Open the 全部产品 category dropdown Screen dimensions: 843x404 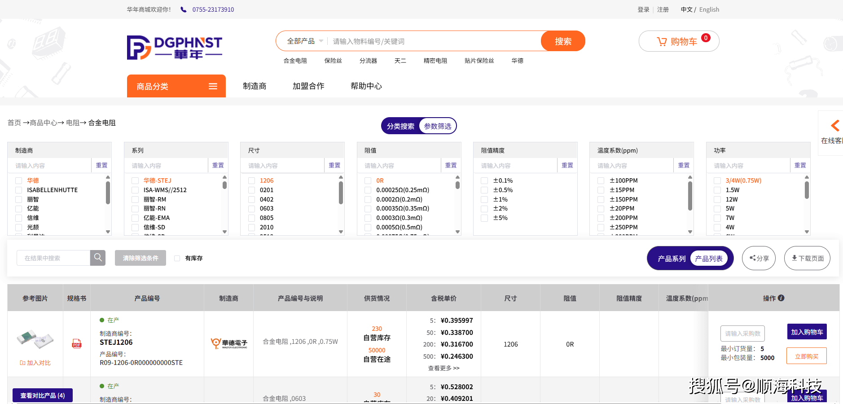[x=305, y=41]
